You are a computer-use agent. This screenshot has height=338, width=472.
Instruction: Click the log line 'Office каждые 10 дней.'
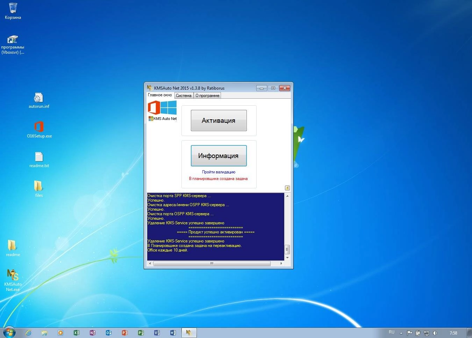pyautogui.click(x=167, y=250)
